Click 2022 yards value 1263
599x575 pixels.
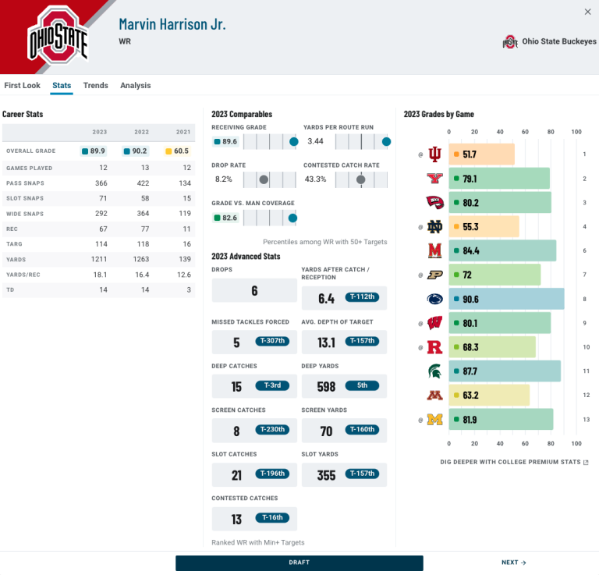click(x=141, y=259)
